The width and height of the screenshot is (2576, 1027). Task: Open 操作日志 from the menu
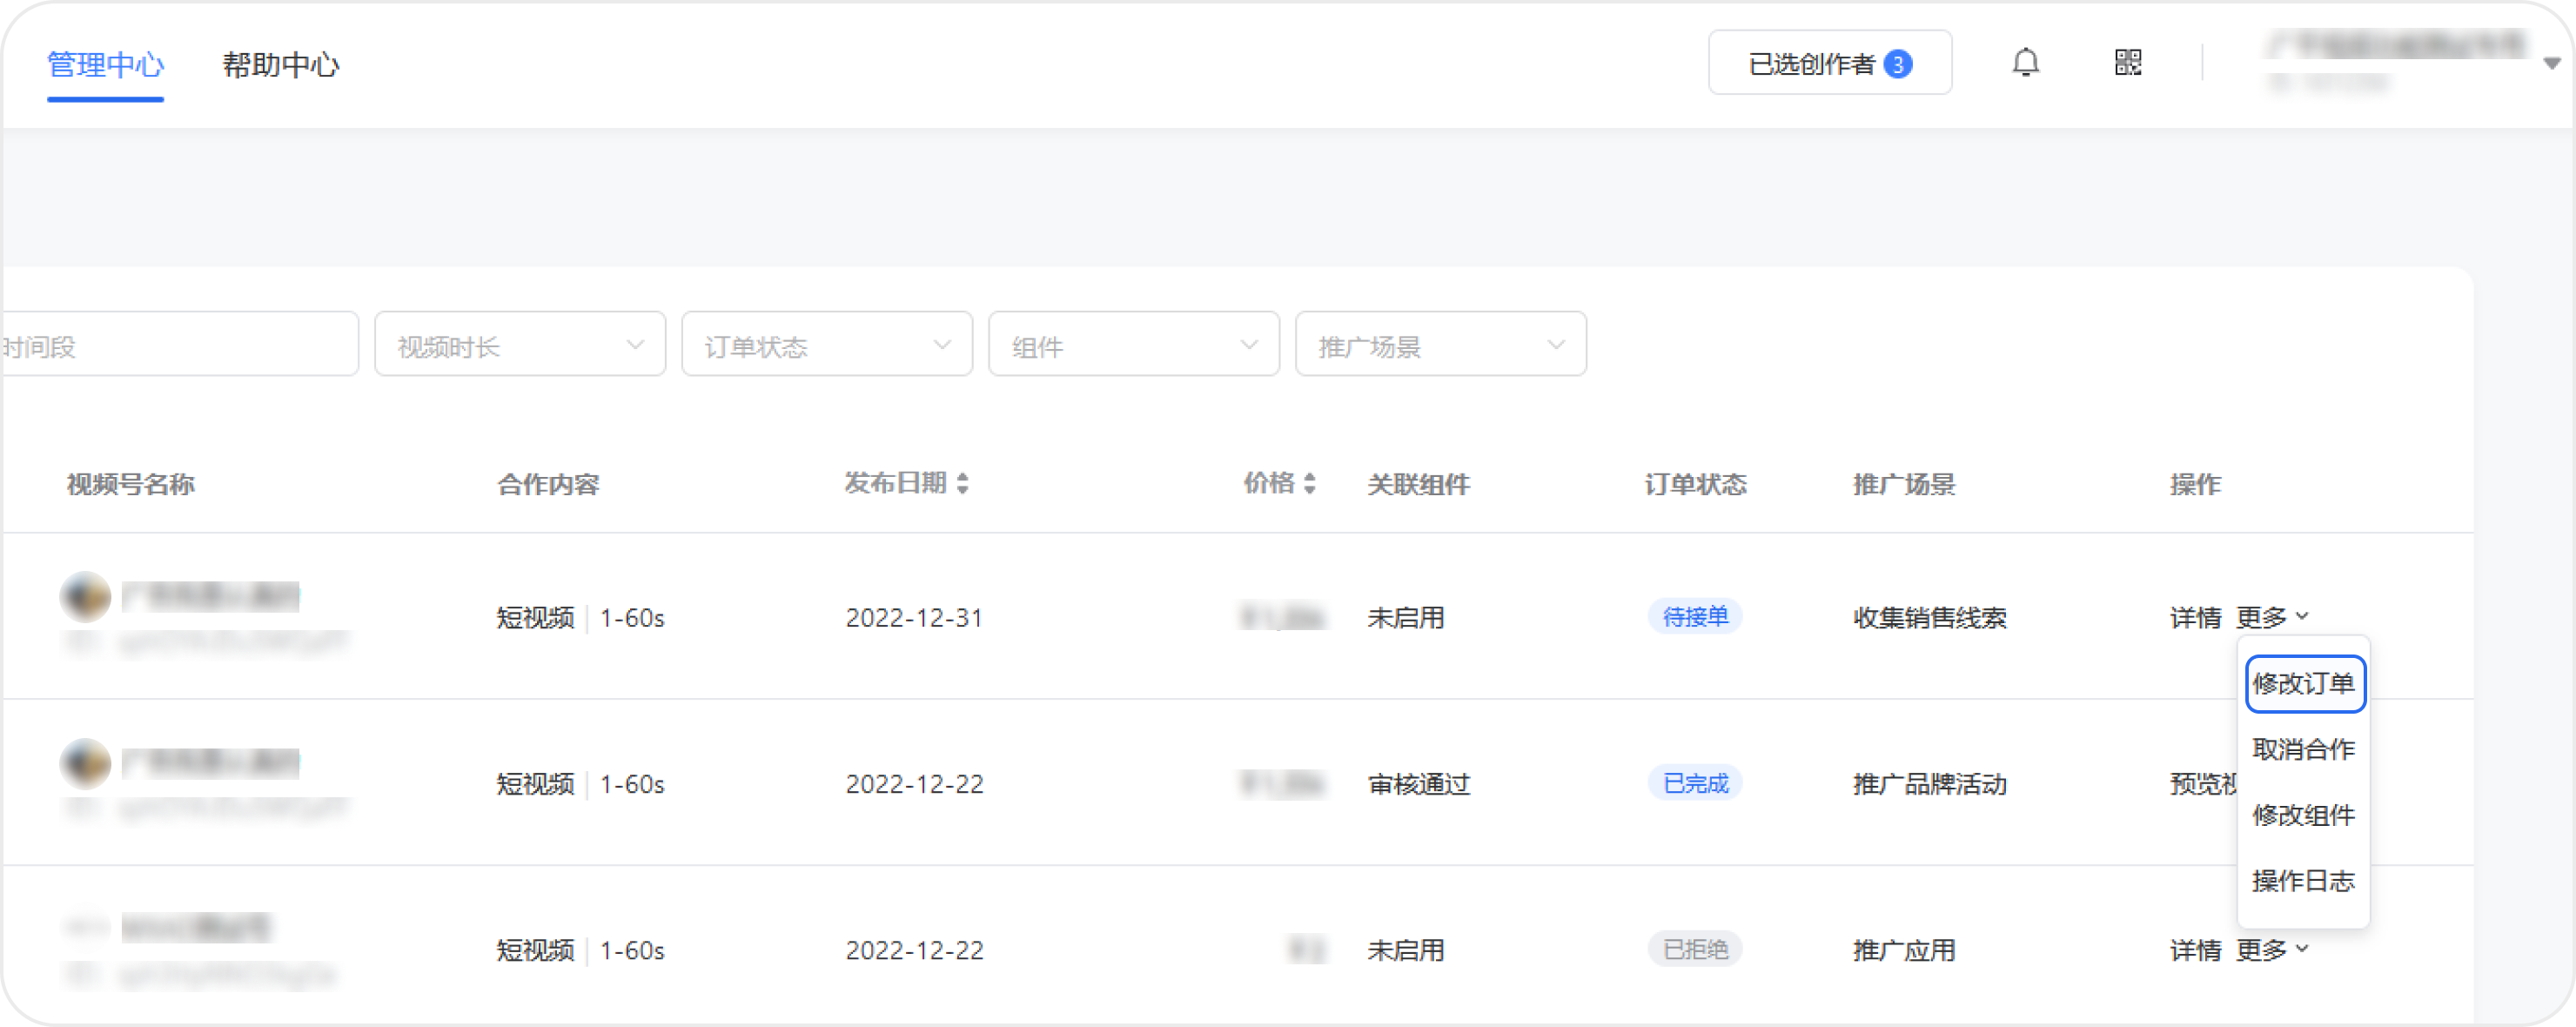coord(2304,881)
